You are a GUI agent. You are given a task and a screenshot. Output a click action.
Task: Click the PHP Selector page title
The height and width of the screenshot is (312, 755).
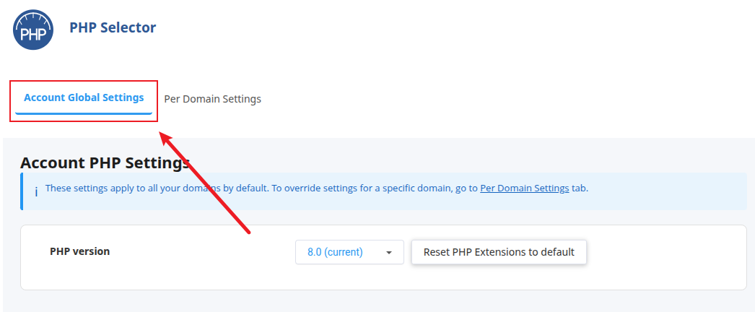pos(113,27)
